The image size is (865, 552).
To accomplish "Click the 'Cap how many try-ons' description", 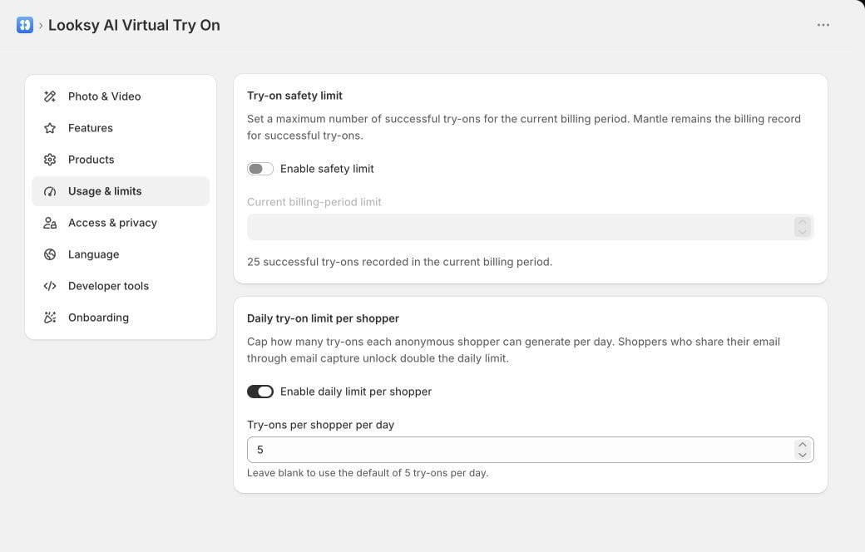I will [514, 350].
